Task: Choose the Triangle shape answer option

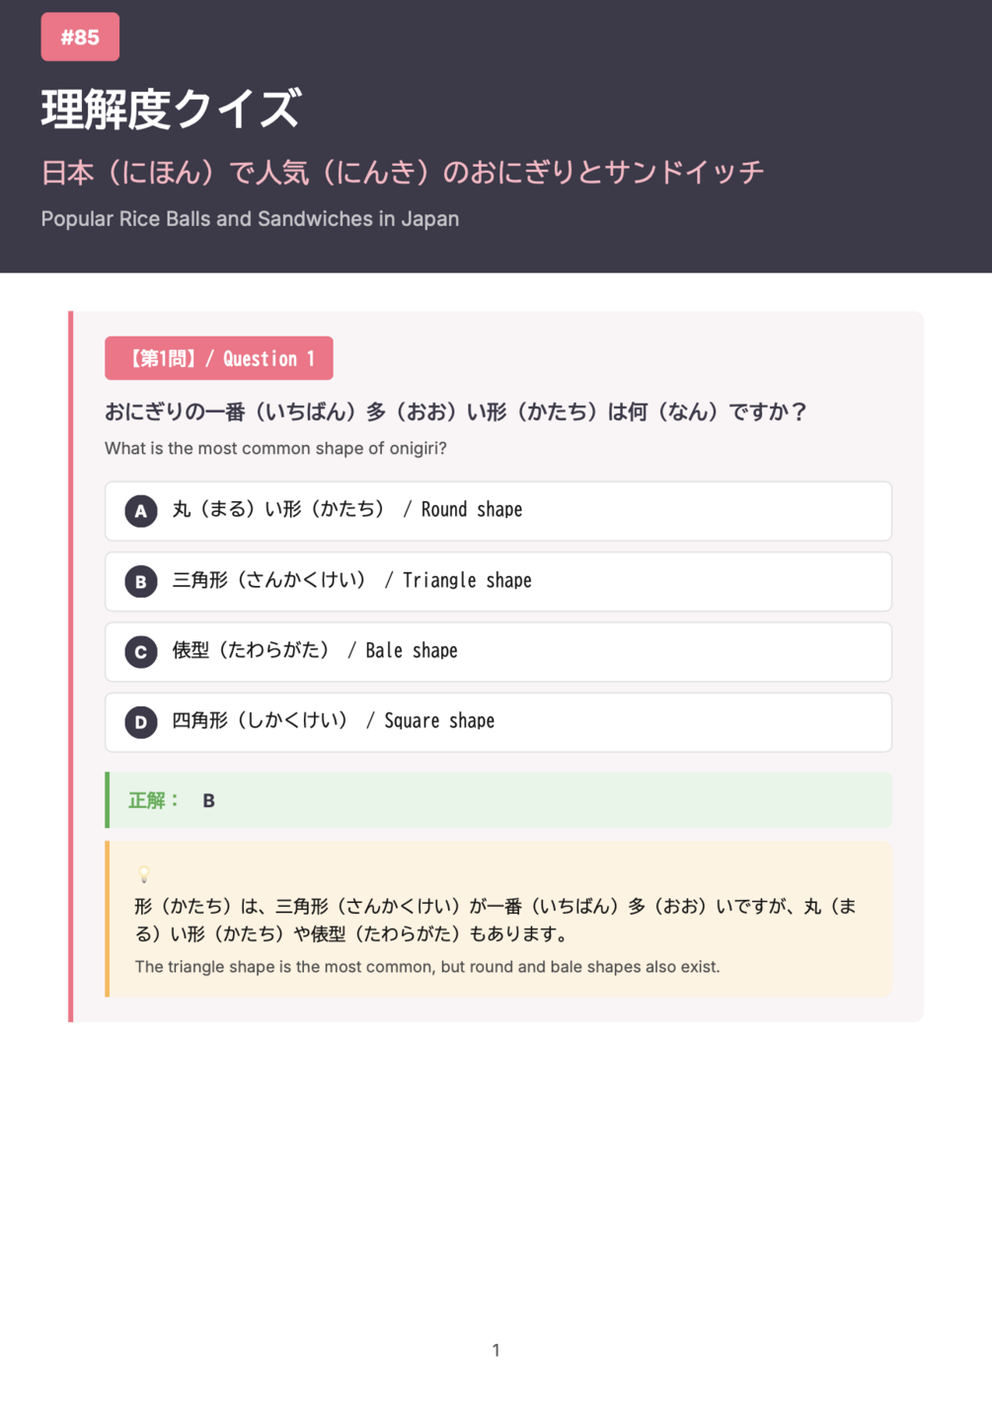Action: click(498, 581)
